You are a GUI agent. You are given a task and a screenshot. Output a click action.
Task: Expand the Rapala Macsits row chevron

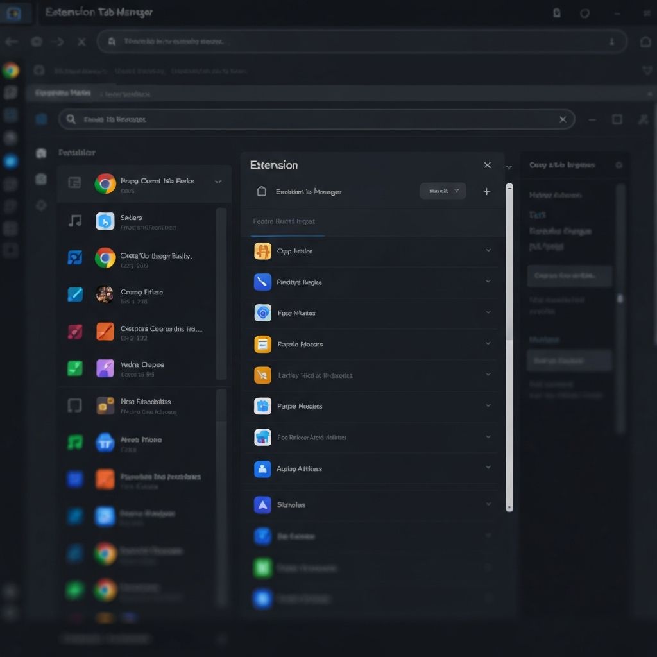point(488,344)
